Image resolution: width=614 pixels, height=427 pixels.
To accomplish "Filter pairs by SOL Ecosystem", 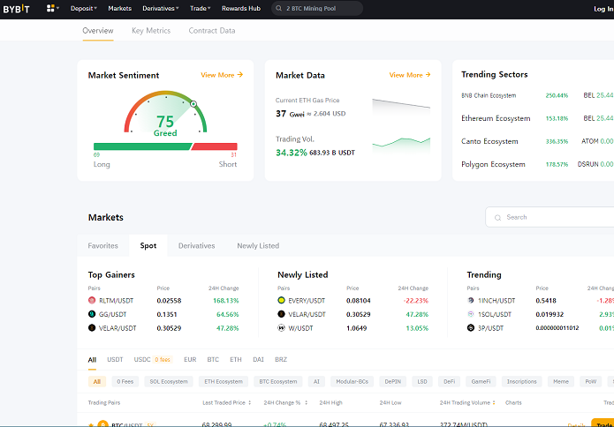I will (169, 381).
